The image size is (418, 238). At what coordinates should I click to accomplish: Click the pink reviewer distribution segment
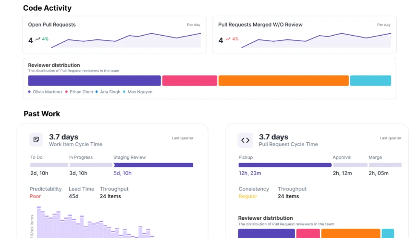coord(190,81)
